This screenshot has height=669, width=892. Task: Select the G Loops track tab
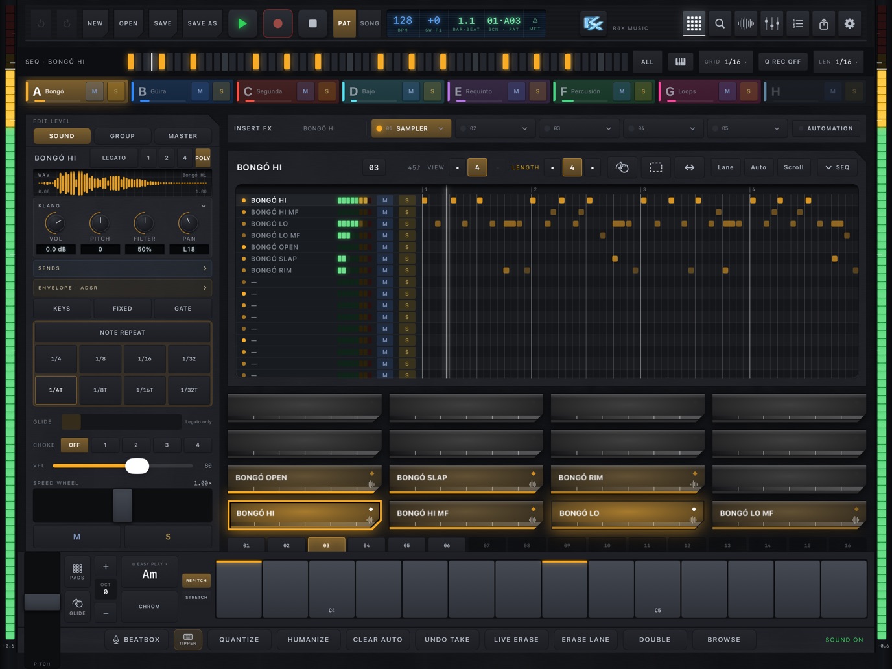coord(710,91)
